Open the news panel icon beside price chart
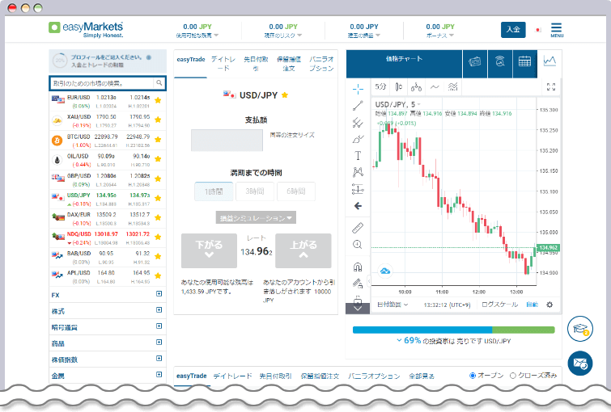Screen dimensions: 611x412 tap(474, 62)
